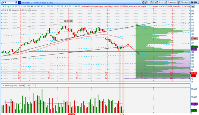Click the green 157.31 price bubble
The image size is (199, 115).
tap(194, 47)
